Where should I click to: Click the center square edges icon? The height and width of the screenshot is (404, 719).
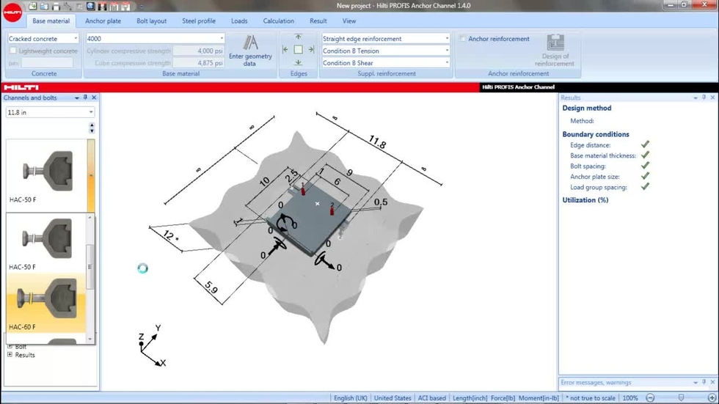[x=298, y=49]
